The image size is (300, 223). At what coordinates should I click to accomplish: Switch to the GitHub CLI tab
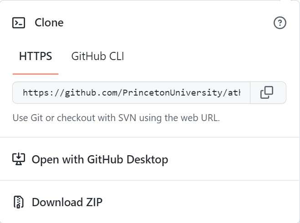97,56
